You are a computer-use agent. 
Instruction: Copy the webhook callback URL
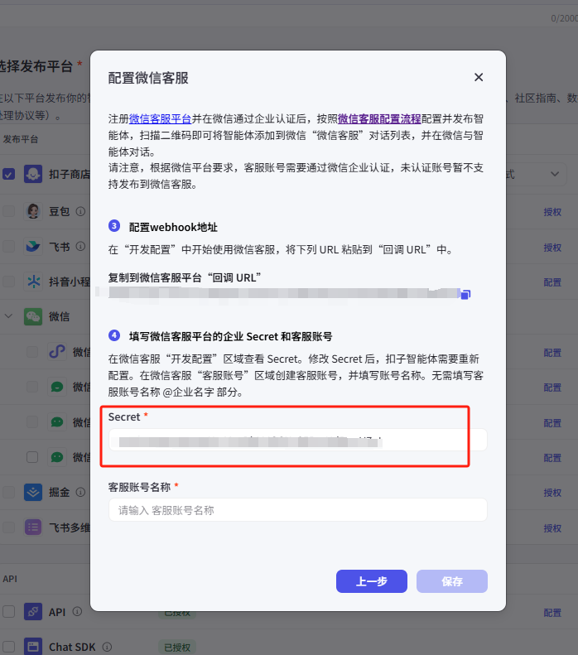coord(465,294)
